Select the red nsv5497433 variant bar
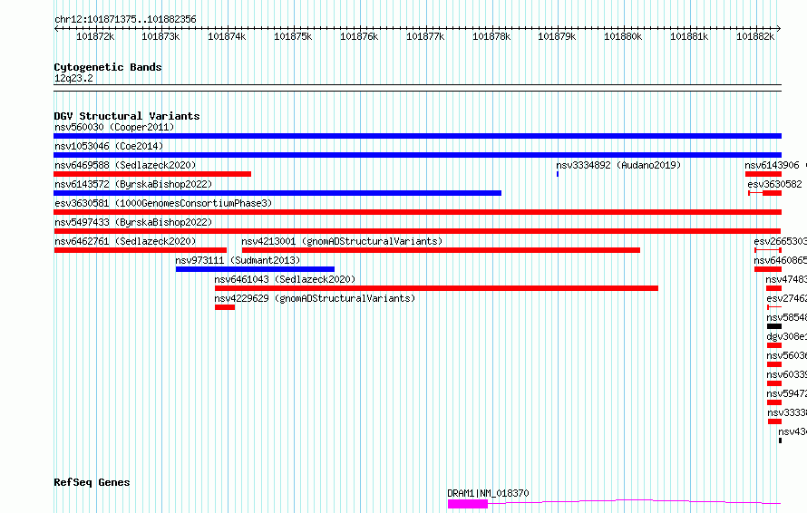 click(417, 231)
